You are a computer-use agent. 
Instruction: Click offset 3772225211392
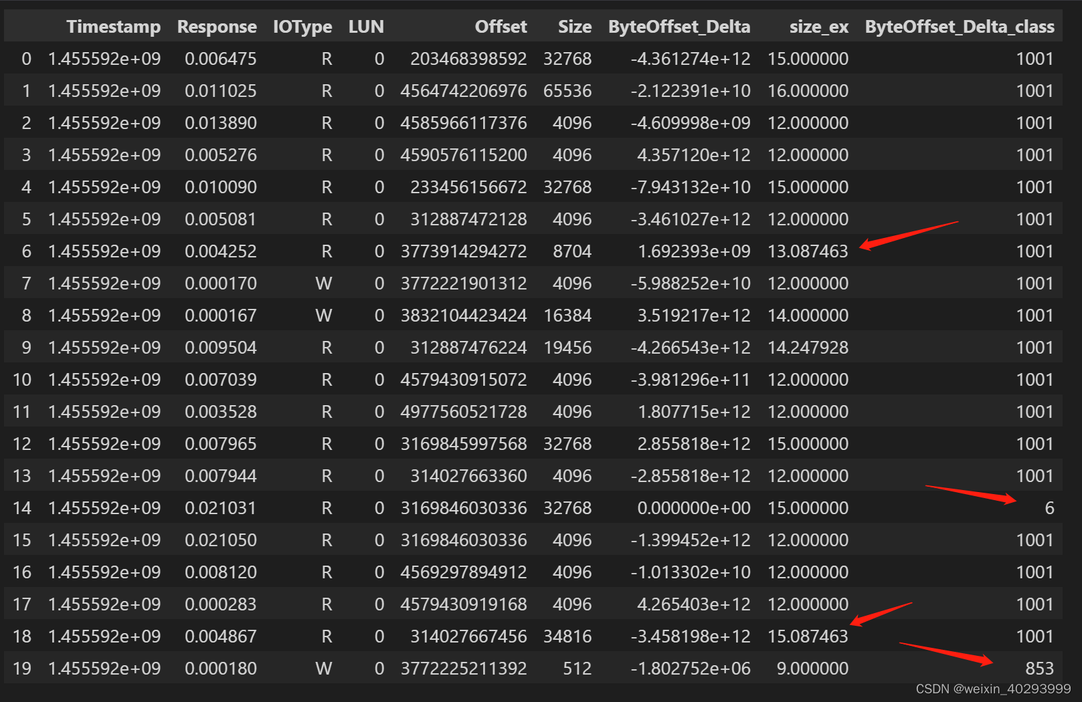[464, 669]
